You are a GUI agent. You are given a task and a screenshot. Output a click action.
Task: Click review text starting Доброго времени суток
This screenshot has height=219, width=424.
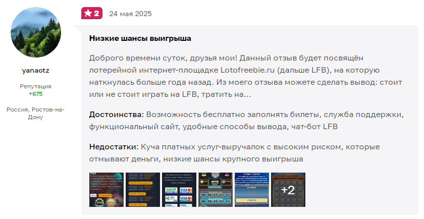(245, 76)
